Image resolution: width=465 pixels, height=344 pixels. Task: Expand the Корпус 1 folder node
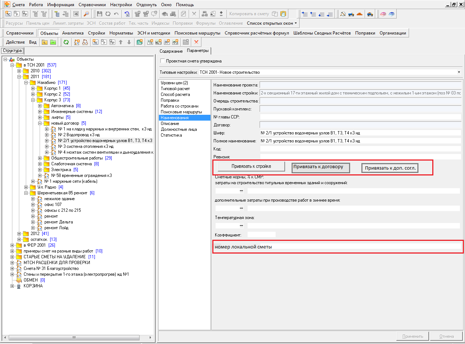click(x=33, y=88)
